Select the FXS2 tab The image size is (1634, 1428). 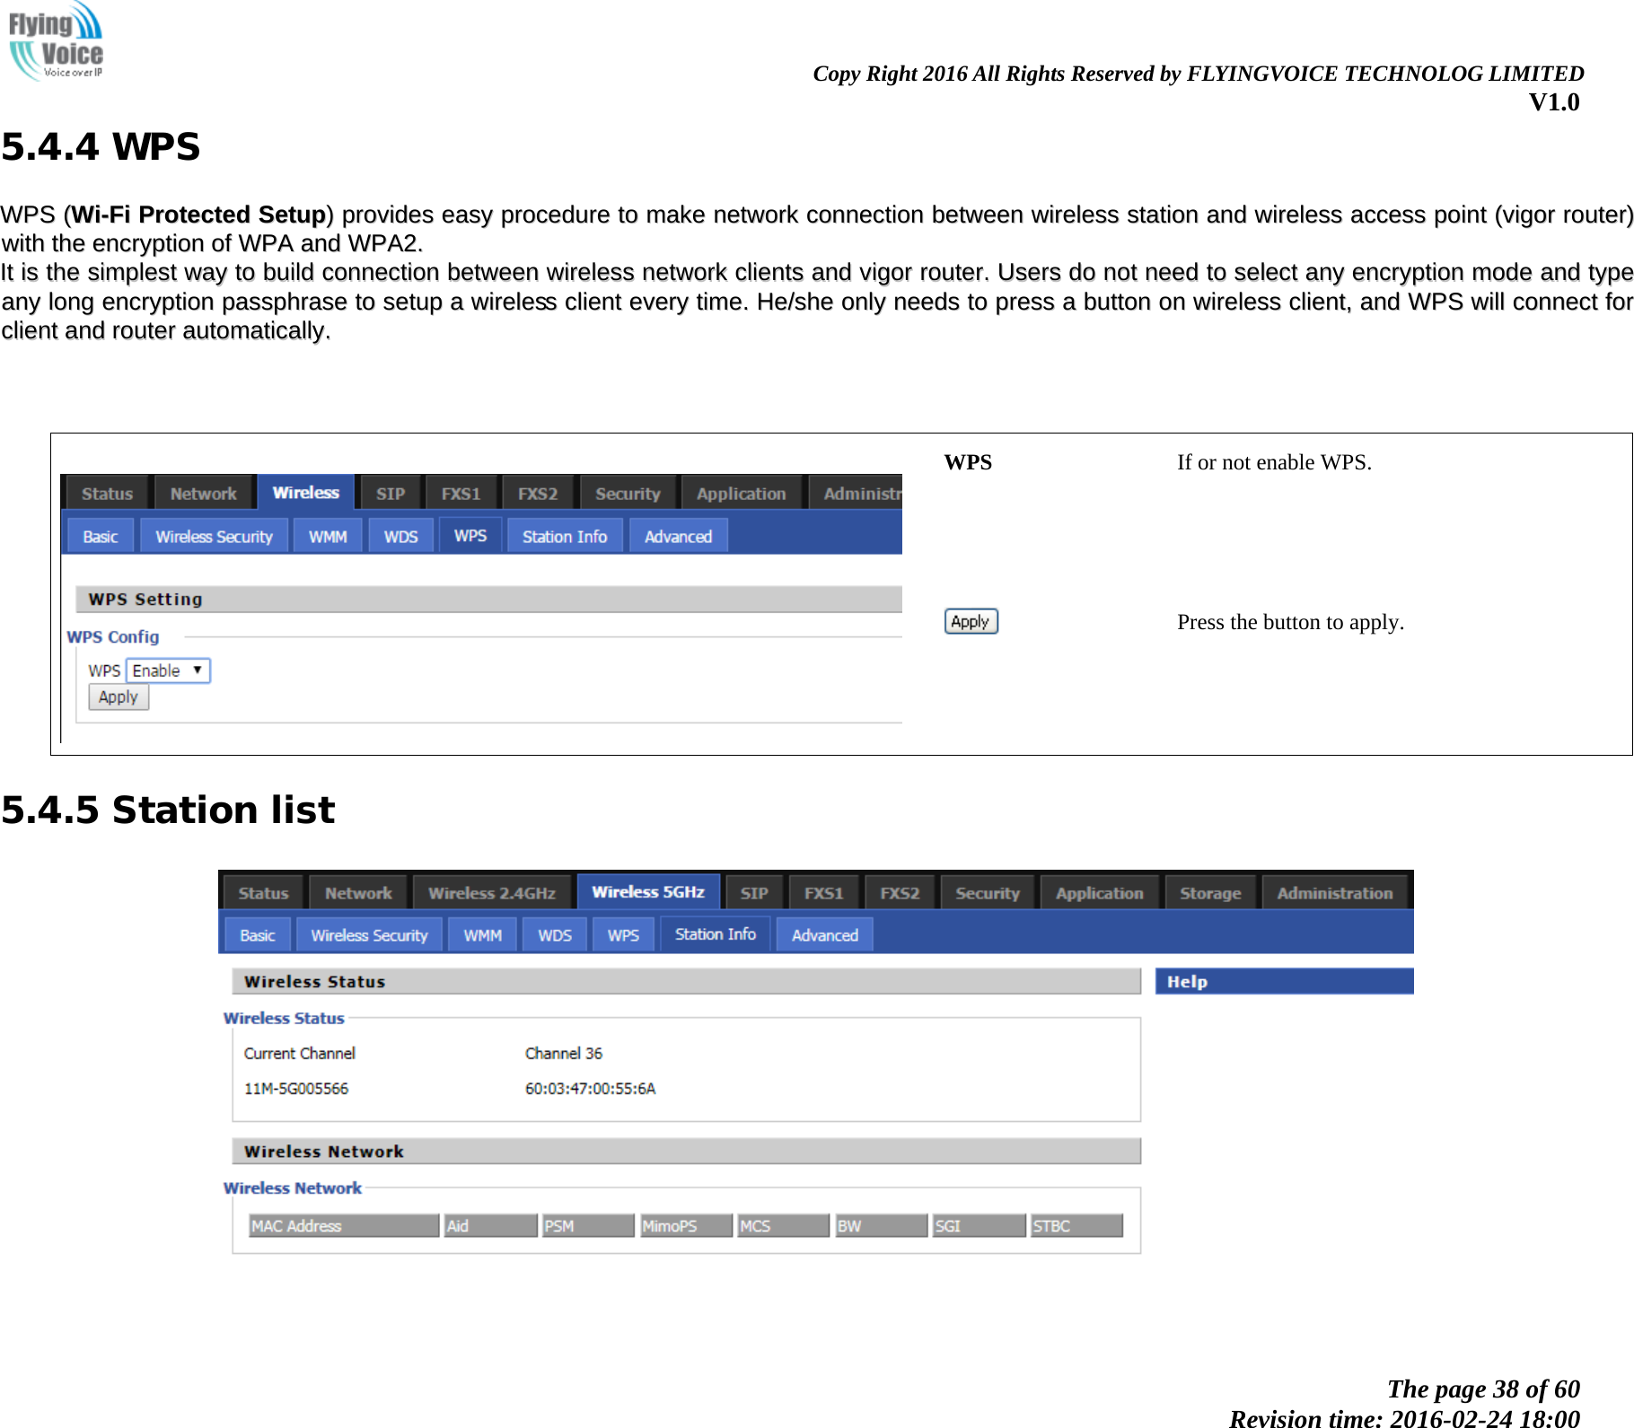[900, 891]
